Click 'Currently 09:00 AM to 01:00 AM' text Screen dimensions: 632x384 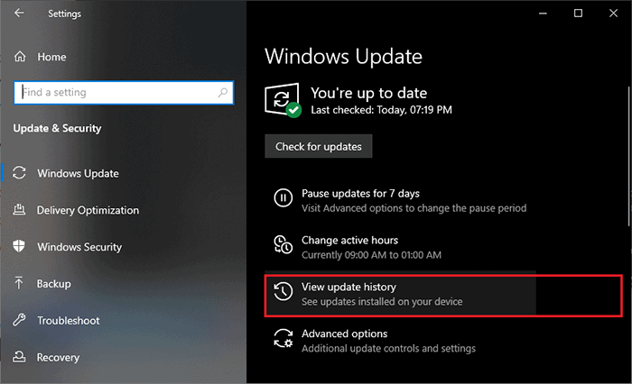[x=371, y=255]
